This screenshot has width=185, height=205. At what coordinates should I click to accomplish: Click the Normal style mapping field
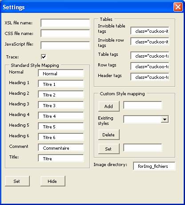click(x=61, y=73)
